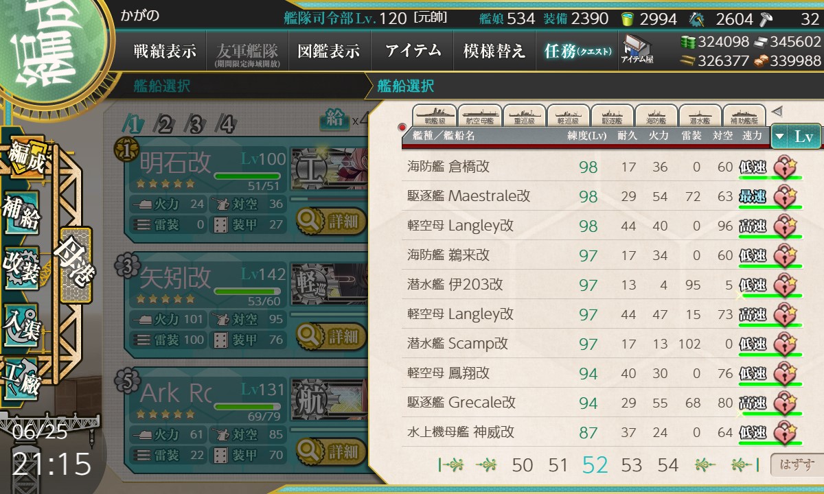Open the Lv sort order dropdown

click(x=796, y=136)
